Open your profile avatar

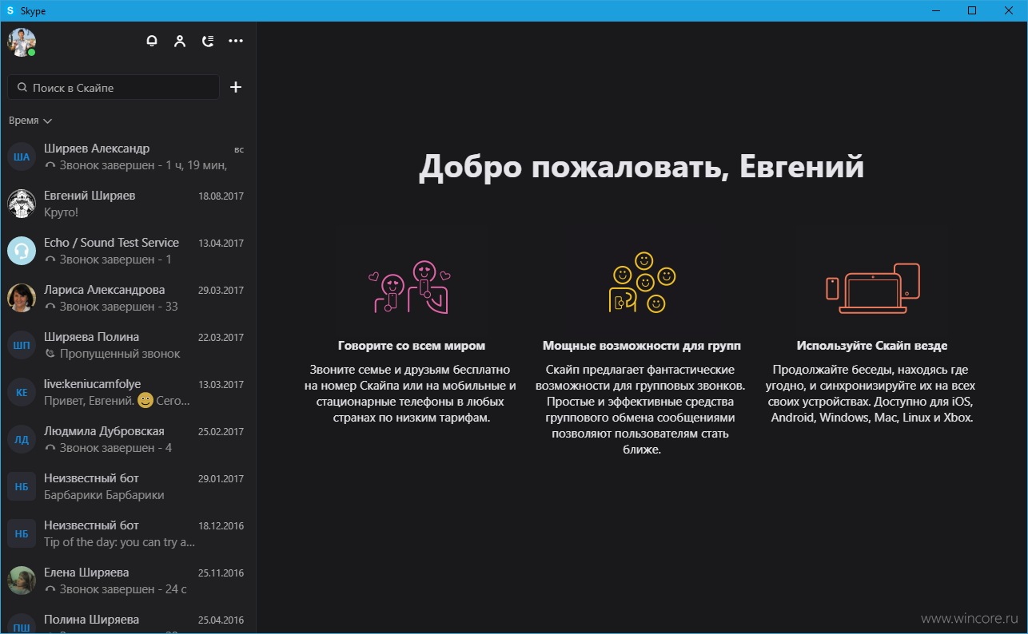coord(22,42)
